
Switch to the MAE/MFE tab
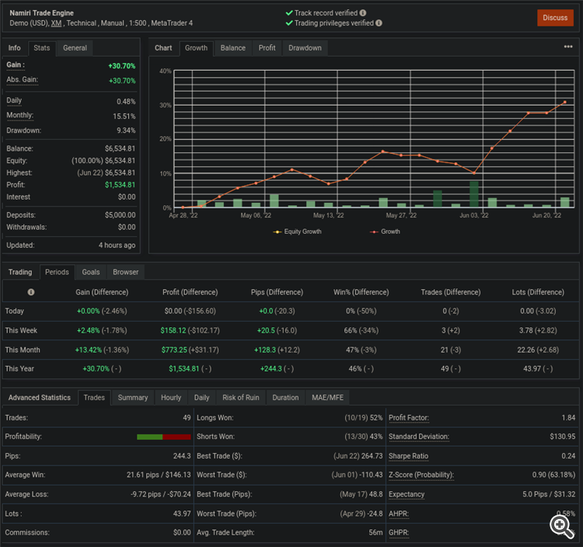pyautogui.click(x=327, y=398)
